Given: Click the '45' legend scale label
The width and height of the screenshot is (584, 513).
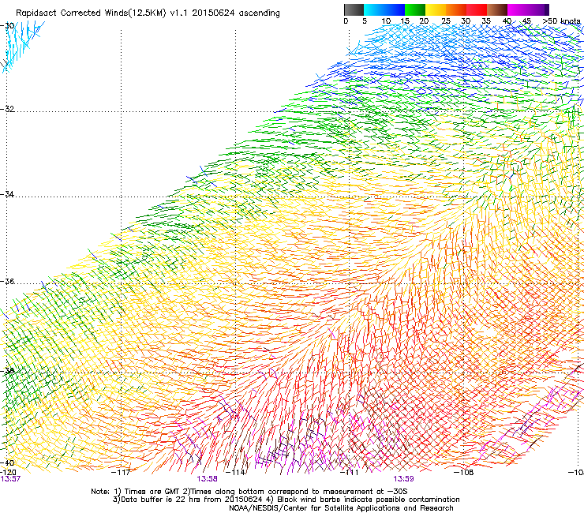Looking at the screenshot, I should coord(526,21).
